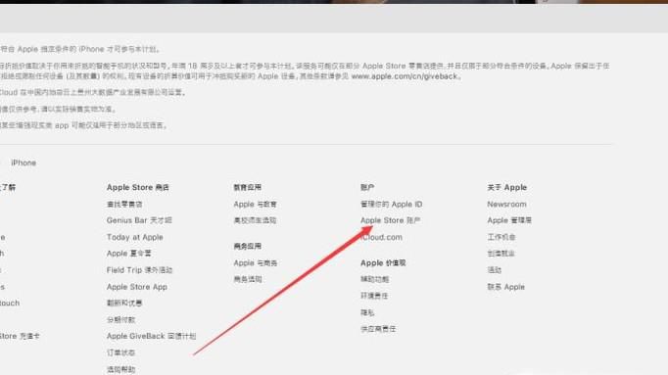Open the Genius Bar 天才吧 link

pos(139,220)
